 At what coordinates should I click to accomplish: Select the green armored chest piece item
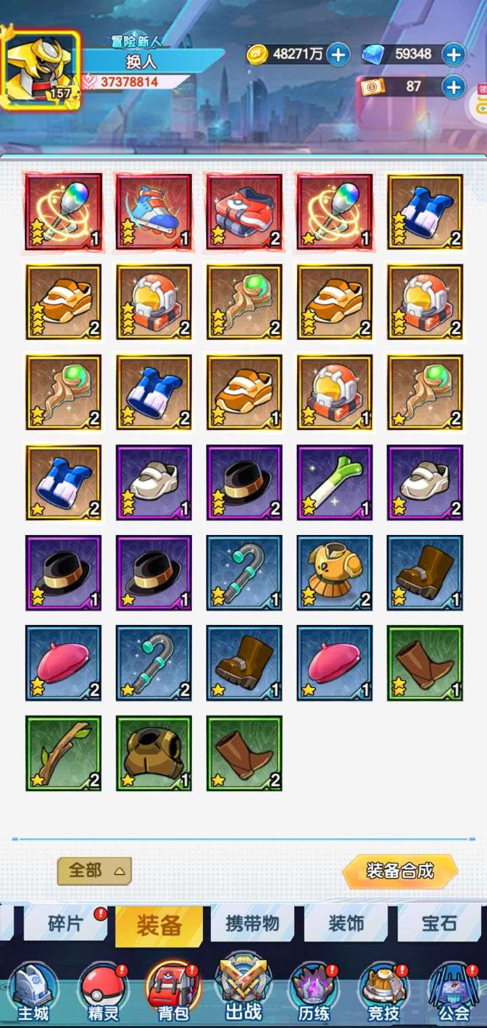point(154,753)
